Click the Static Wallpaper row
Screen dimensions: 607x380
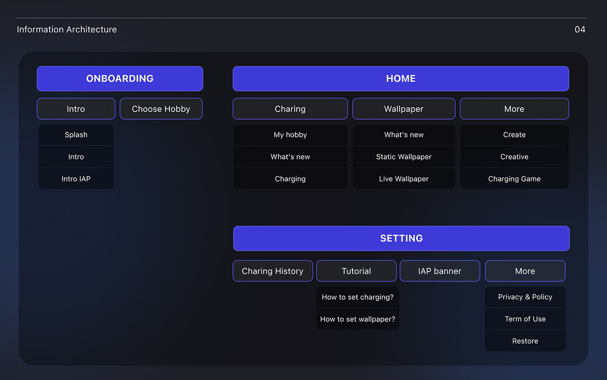404,157
